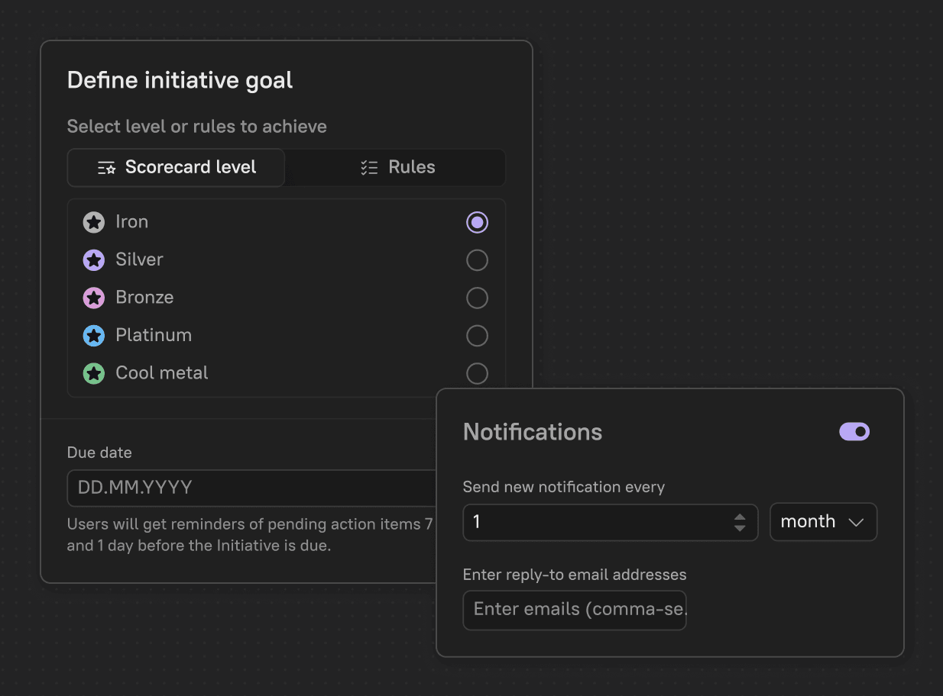Select the Silver radio button
Viewport: 943px width, 696px height.
477,259
